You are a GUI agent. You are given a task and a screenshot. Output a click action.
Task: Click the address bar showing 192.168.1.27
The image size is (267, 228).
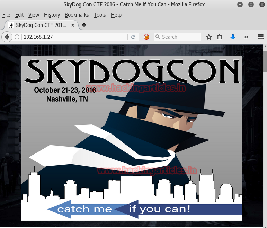(x=75, y=37)
